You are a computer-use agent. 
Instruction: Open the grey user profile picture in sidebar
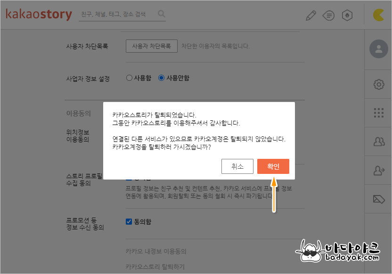click(x=379, y=49)
